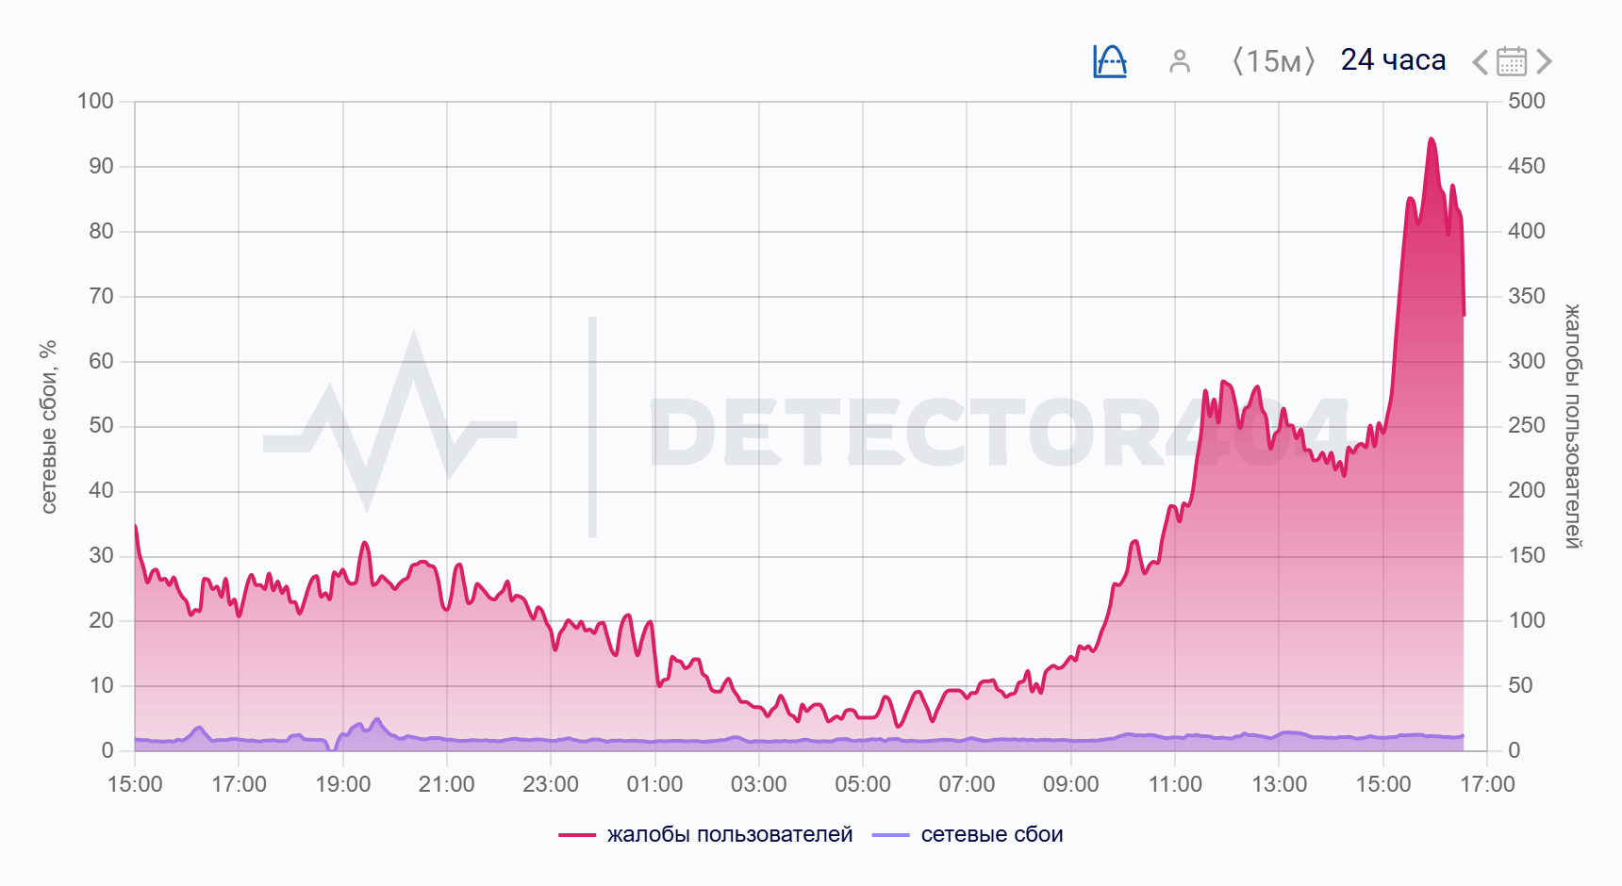This screenshot has width=1622, height=886.
Task: Click left chevron to decrease 15м interval
Action: point(1236,60)
